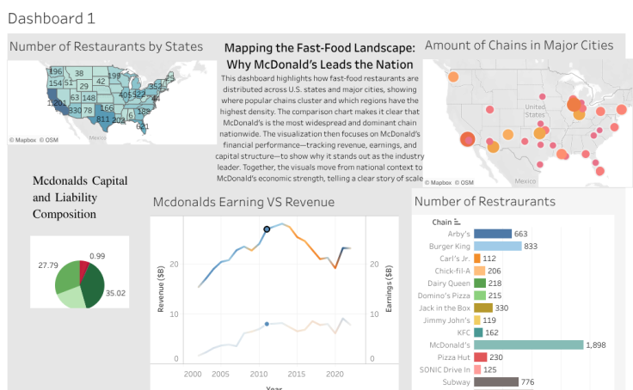Click the Chain column header
Viewport: 633px width, 390px height.
pos(442,222)
